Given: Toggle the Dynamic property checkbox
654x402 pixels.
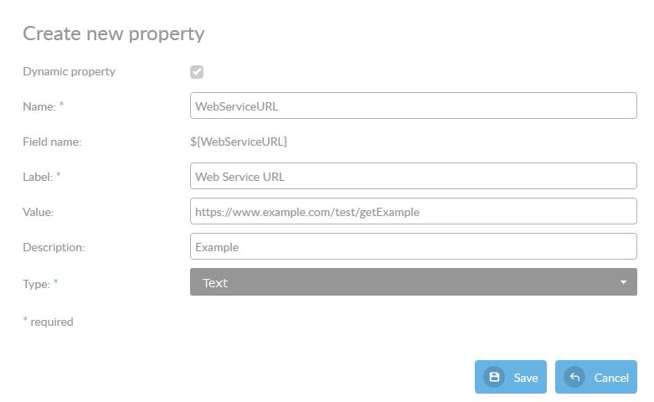Looking at the screenshot, I should (x=197, y=72).
